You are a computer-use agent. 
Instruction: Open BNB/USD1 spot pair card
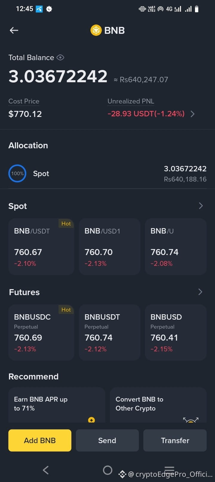point(110,247)
